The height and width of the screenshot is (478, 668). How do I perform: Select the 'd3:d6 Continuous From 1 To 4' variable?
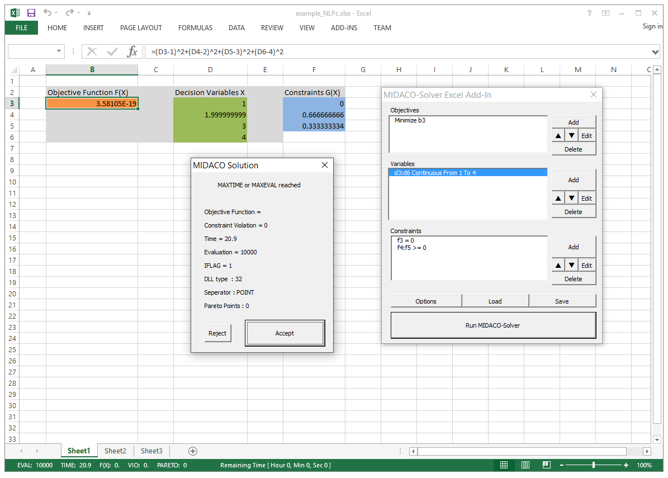(x=468, y=173)
